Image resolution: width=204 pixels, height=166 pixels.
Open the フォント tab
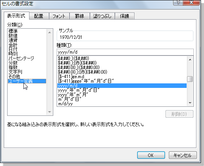coord(59,16)
